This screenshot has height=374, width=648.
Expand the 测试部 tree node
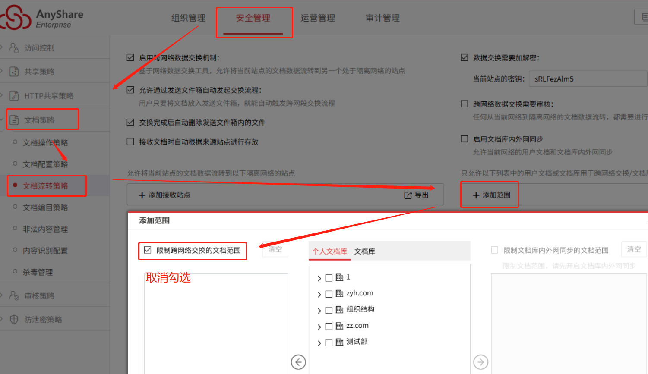point(319,343)
